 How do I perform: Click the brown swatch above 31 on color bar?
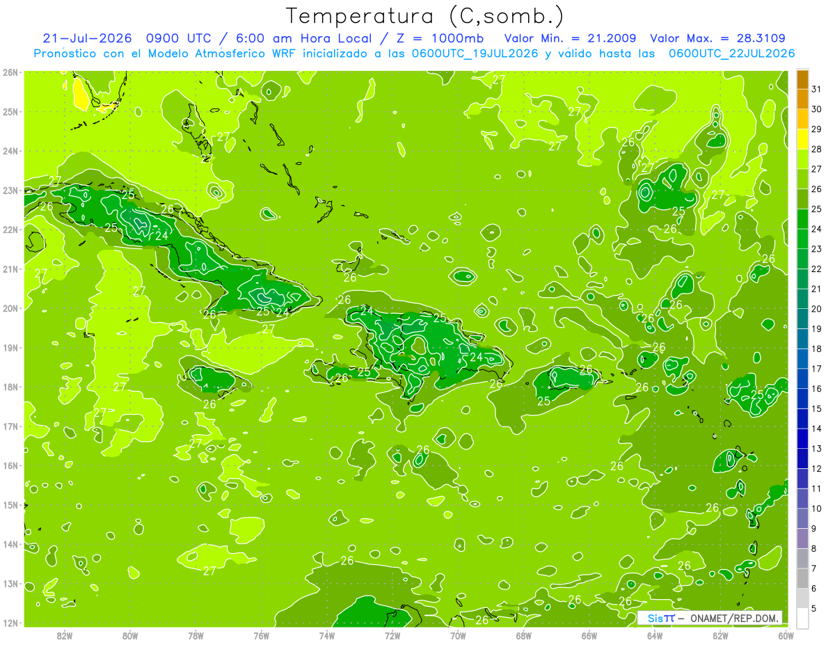point(802,79)
